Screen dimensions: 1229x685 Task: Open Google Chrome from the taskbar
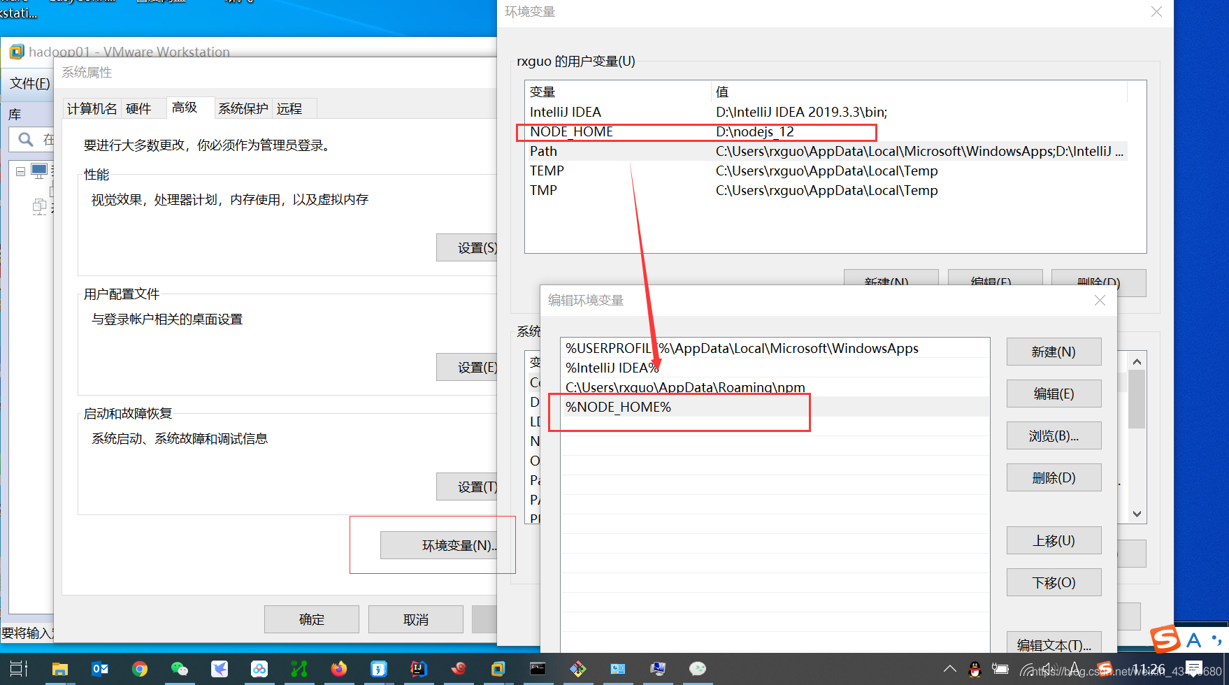[140, 669]
